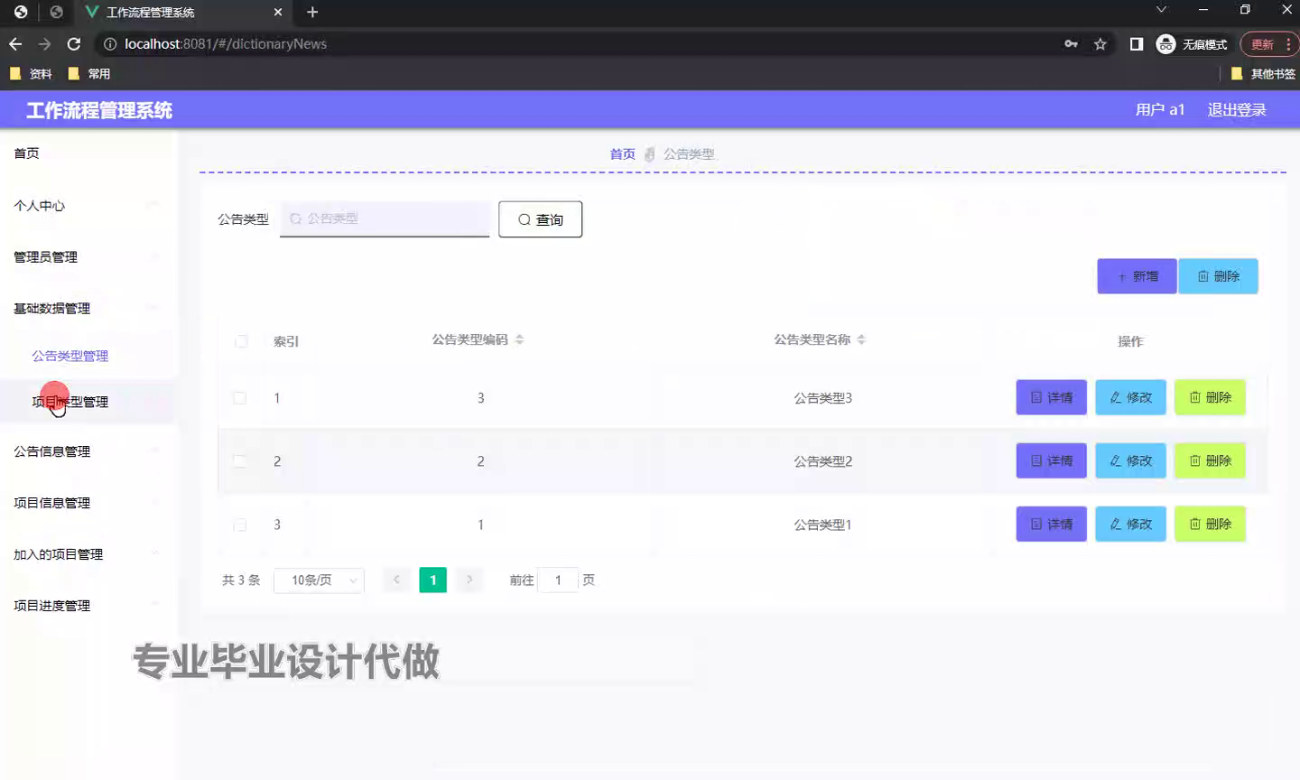Expand the 管理员管理 sidebar menu
Image resolution: width=1300 pixels, height=780 pixels.
pyautogui.click(x=88, y=256)
